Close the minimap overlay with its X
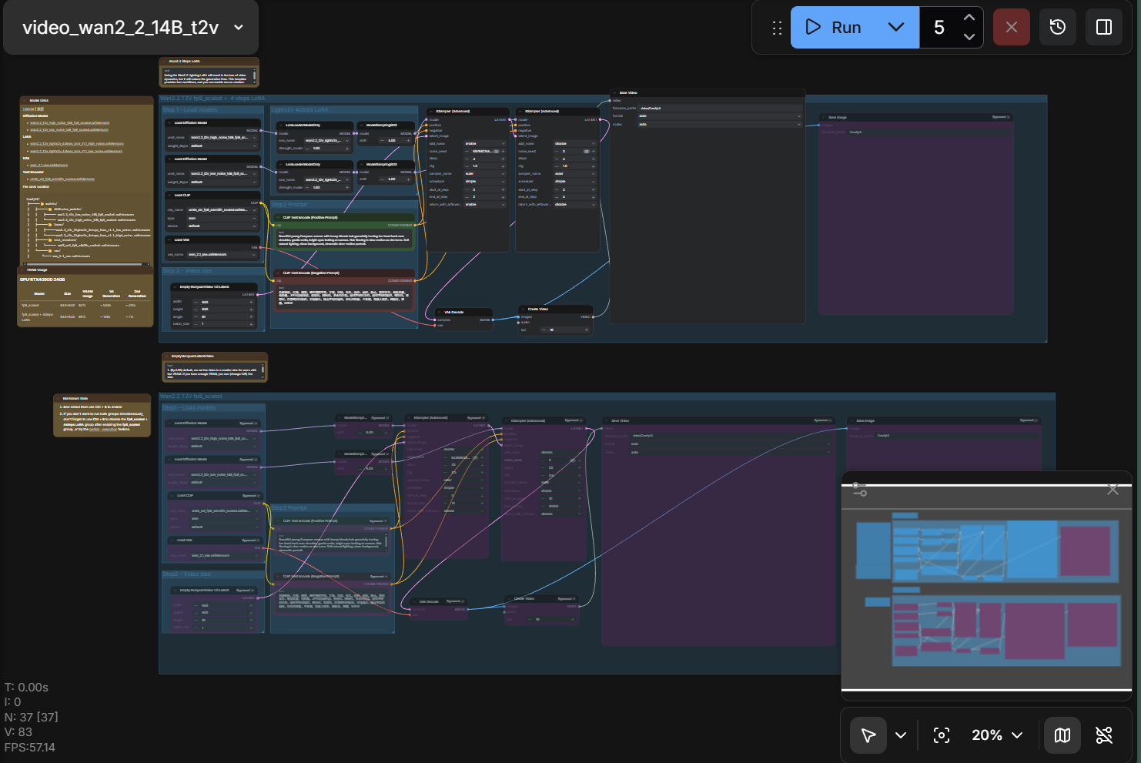The width and height of the screenshot is (1141, 763). pos(1112,490)
